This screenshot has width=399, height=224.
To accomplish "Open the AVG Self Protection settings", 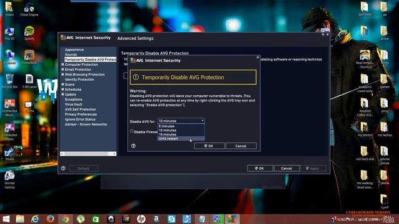I will [x=80, y=110].
